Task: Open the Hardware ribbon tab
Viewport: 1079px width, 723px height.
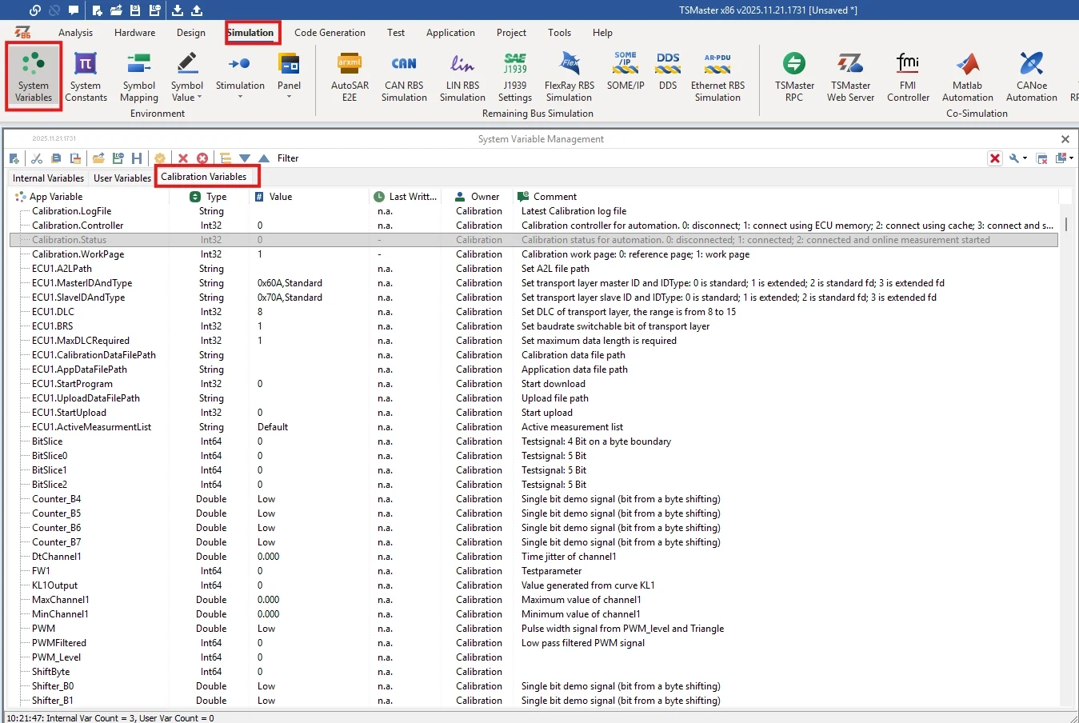Action: pos(134,33)
